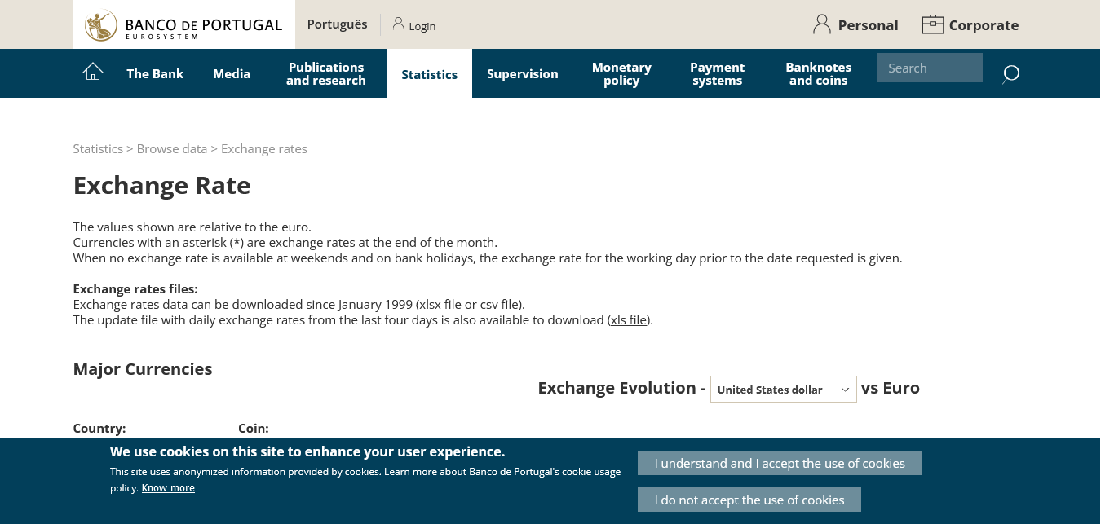Open Banknotes and coins menu

[x=818, y=74]
